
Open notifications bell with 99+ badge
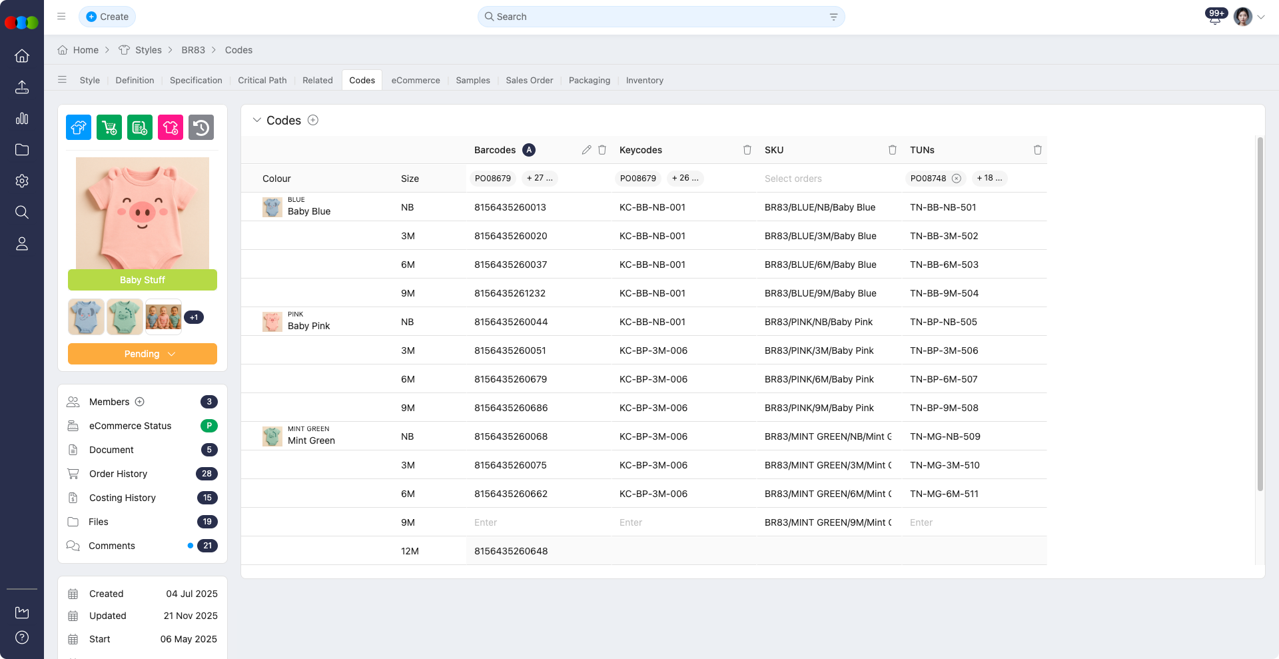1214,17
